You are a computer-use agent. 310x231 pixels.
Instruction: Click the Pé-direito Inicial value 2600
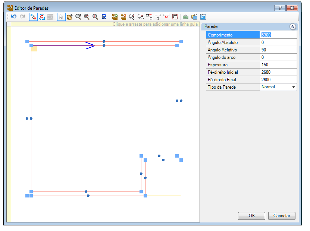point(278,72)
